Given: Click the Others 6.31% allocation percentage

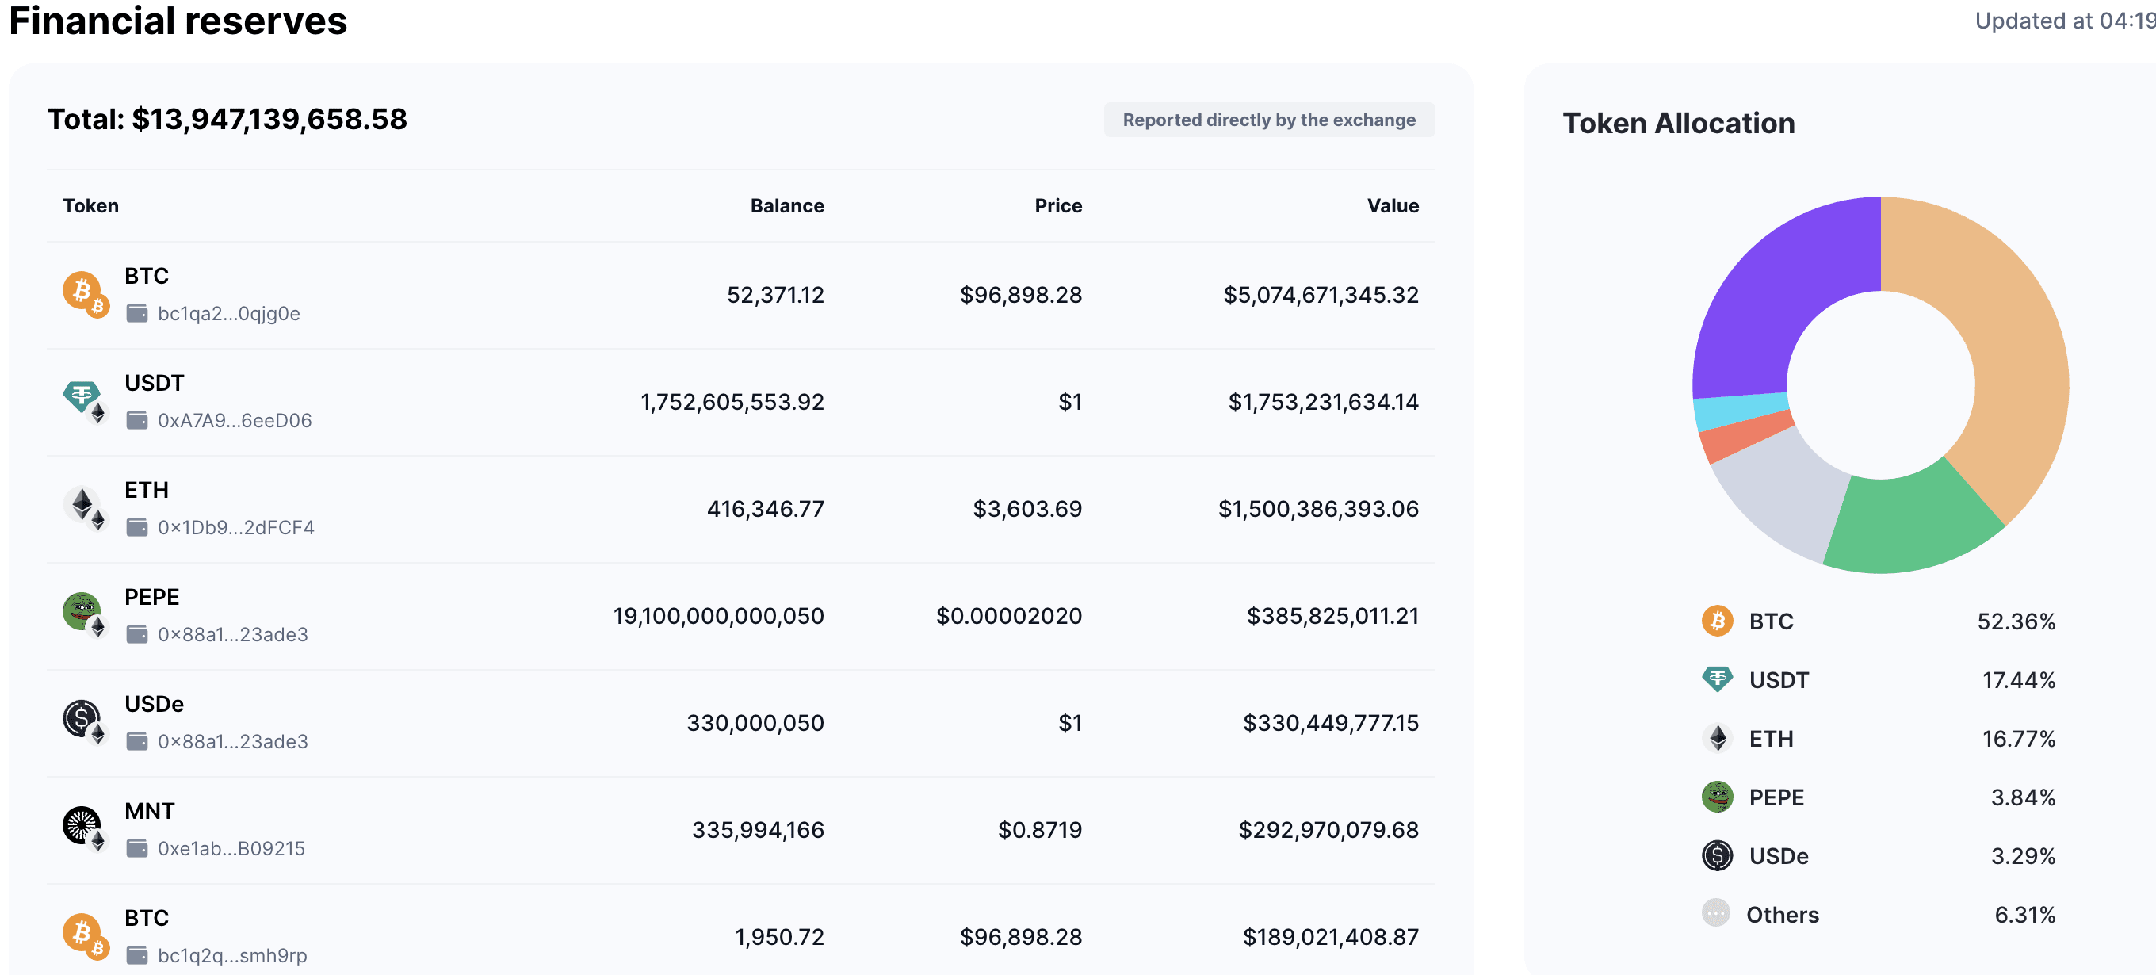Looking at the screenshot, I should (x=2024, y=915).
